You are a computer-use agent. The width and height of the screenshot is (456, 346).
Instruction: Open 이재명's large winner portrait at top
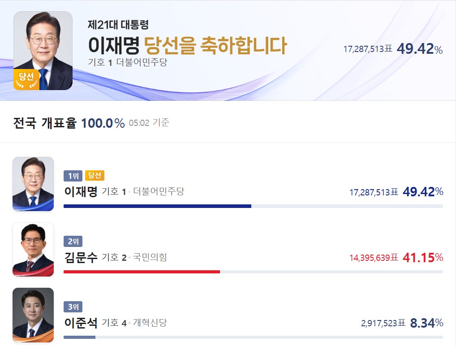(x=43, y=48)
